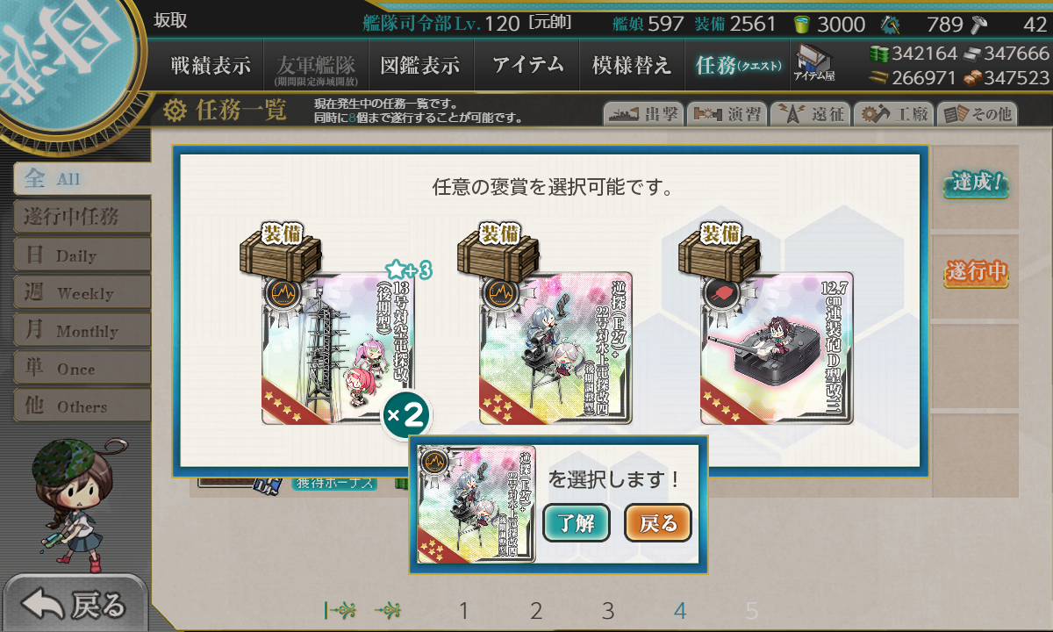Cancel selection with the orange 戻る button
The image size is (1053, 632).
tap(658, 523)
